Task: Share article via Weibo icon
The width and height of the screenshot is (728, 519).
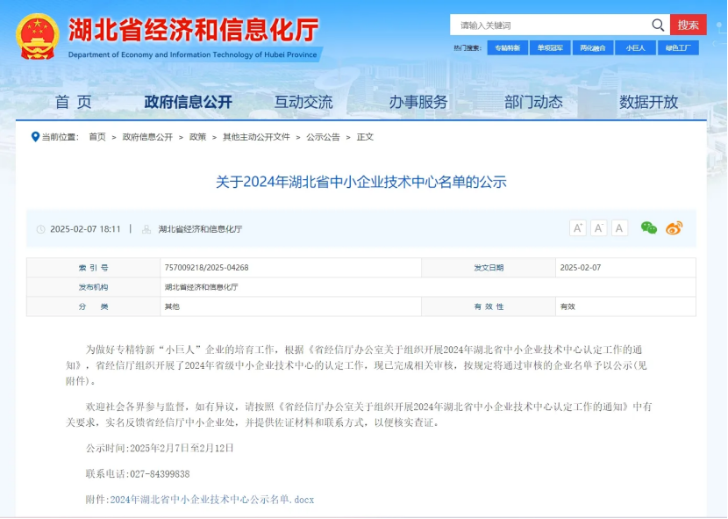Action: (x=674, y=227)
